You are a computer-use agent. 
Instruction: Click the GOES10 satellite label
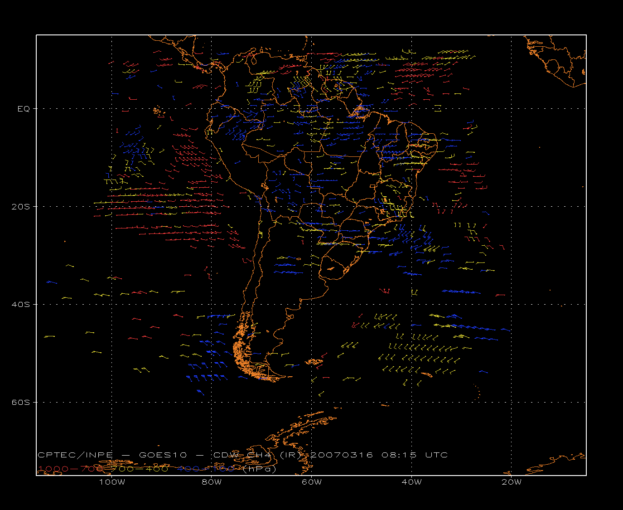[163, 455]
